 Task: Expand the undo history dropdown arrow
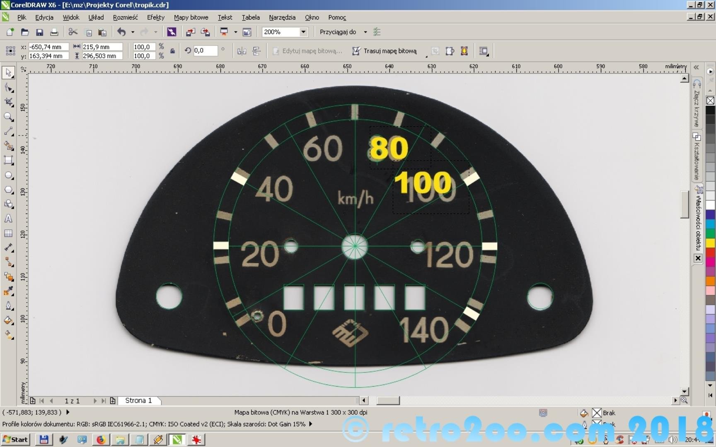click(133, 32)
